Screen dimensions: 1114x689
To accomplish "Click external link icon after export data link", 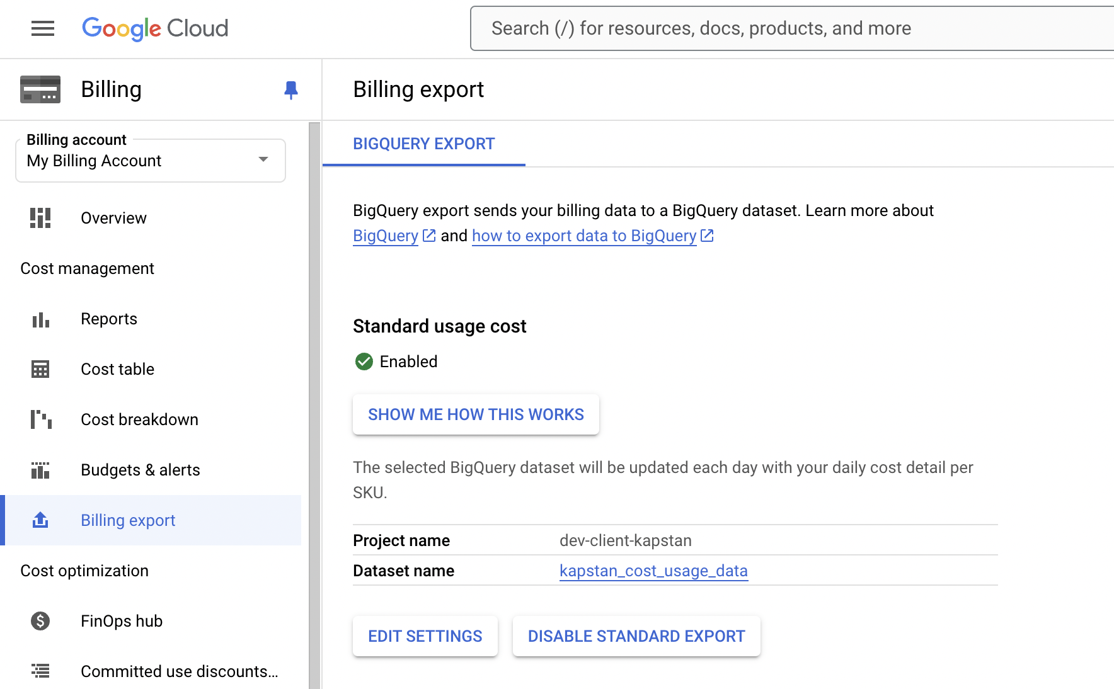I will coord(707,236).
